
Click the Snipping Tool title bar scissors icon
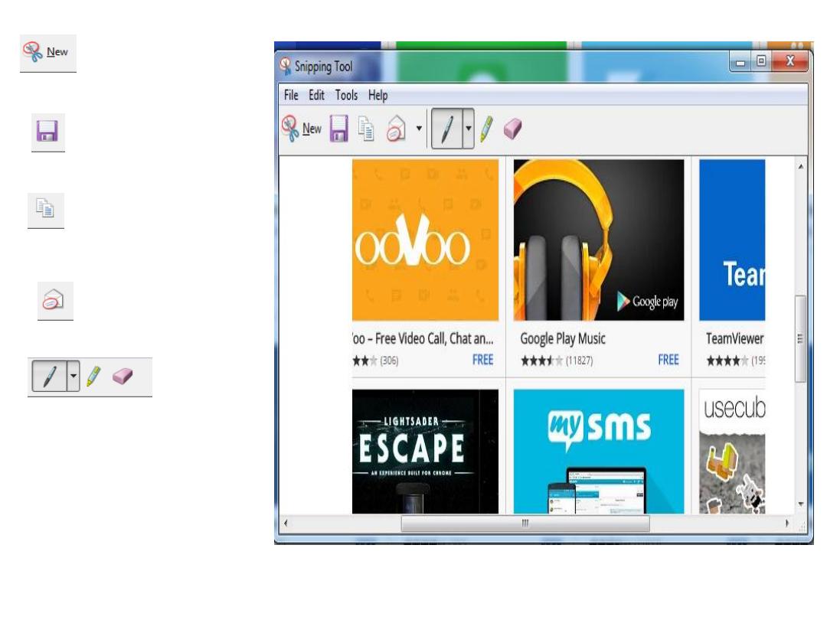click(x=286, y=67)
